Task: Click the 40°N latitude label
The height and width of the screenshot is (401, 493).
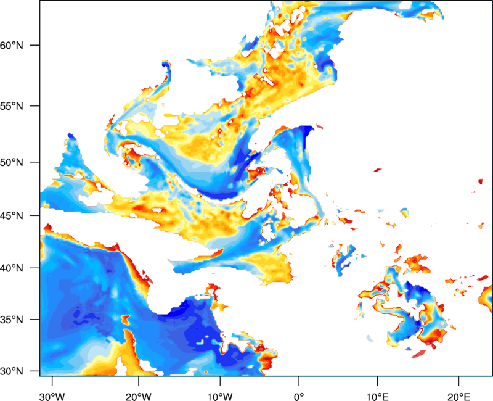Action: 12,268
